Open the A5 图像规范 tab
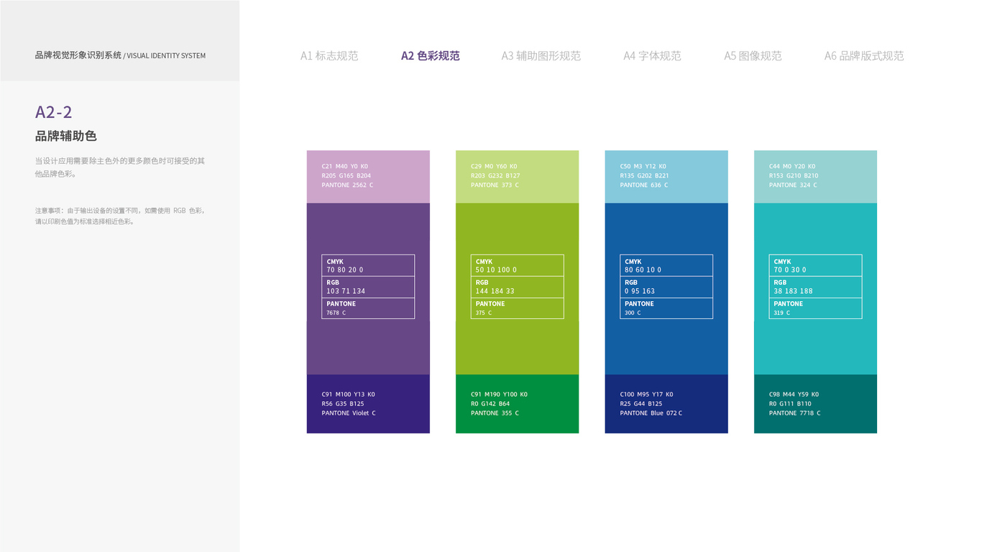The image size is (982, 552). pyautogui.click(x=753, y=55)
